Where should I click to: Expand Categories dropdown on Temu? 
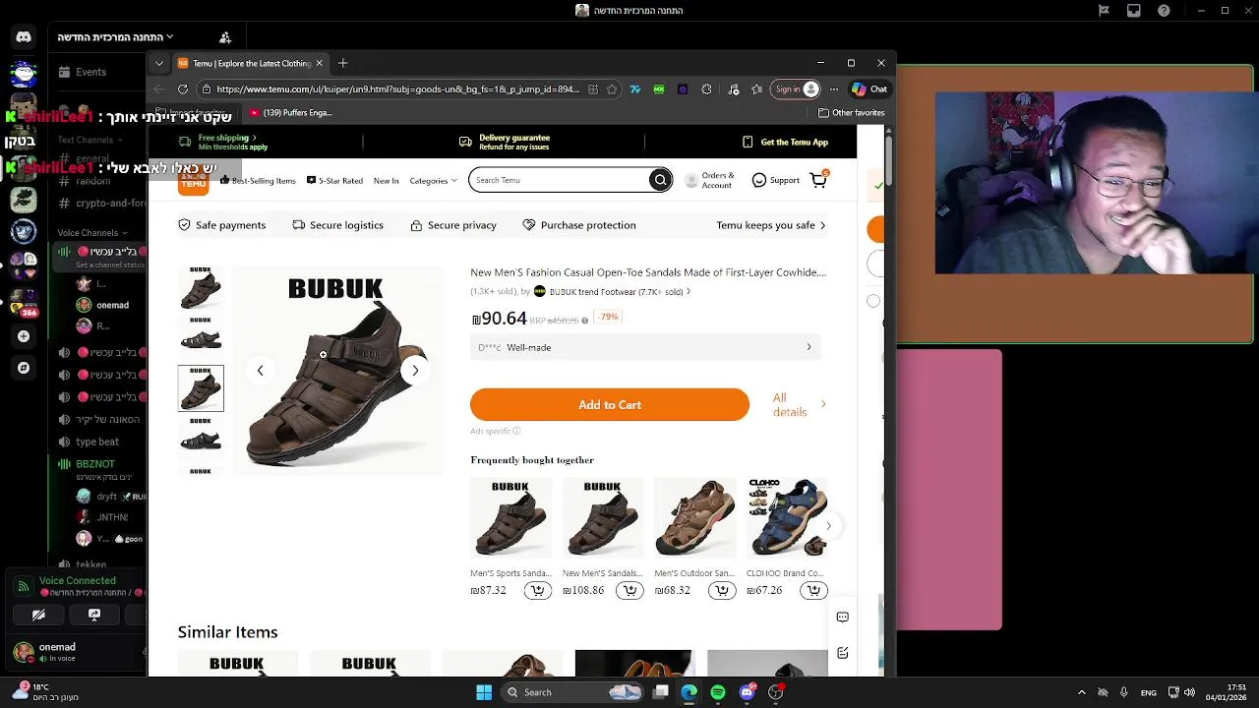tap(434, 181)
